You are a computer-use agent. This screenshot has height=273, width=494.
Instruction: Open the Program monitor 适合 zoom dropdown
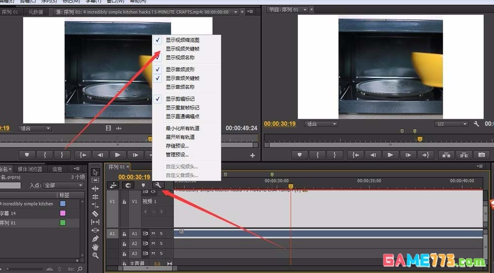pyautogui.click(x=321, y=124)
